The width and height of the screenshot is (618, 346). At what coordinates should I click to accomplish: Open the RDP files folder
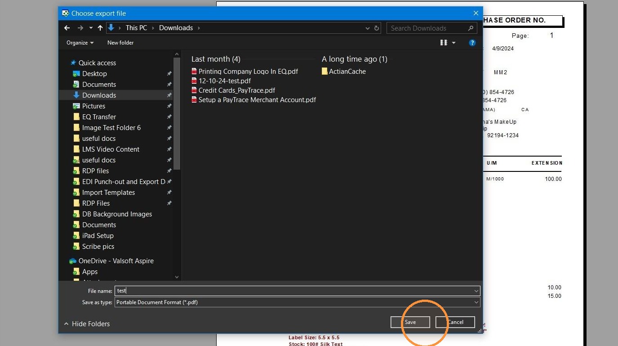click(x=95, y=171)
